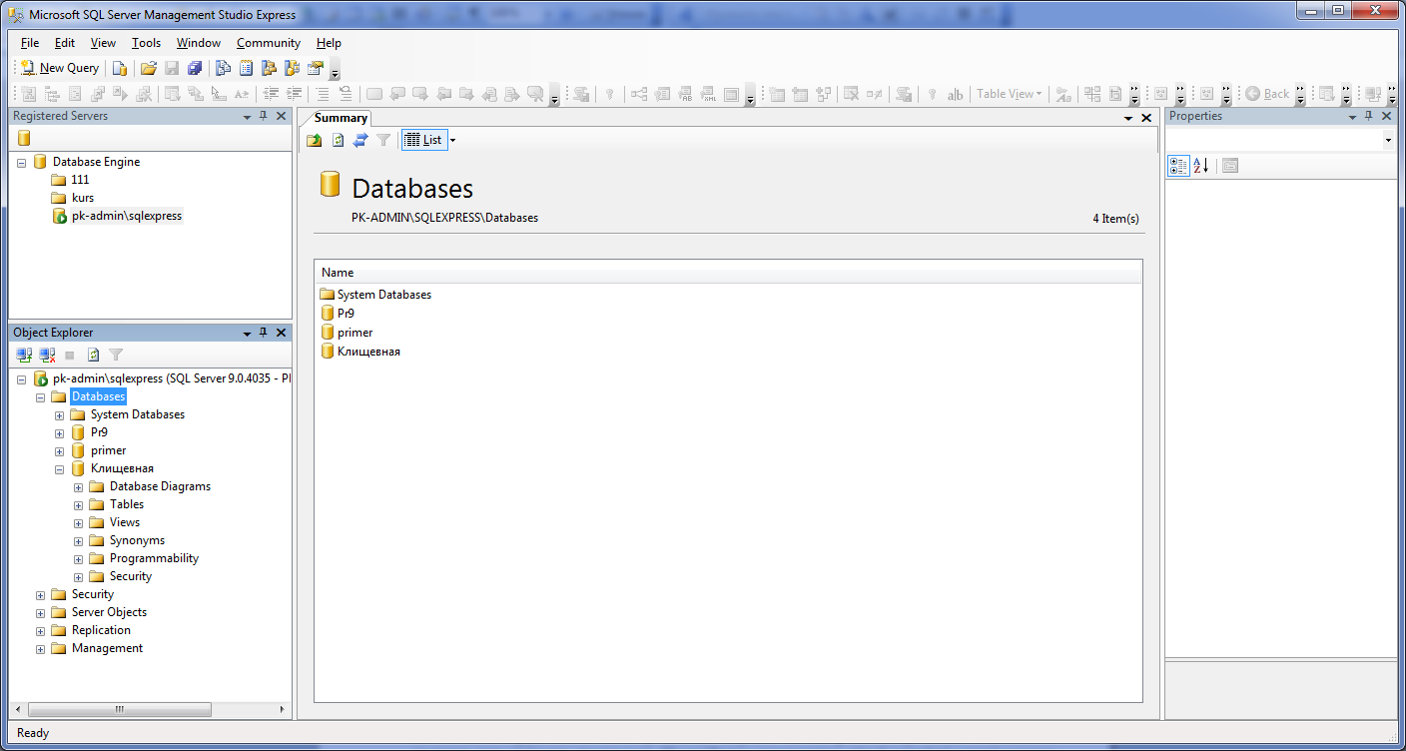Select Views folder in Object Explorer
The height and width of the screenshot is (751, 1406).
(x=125, y=522)
